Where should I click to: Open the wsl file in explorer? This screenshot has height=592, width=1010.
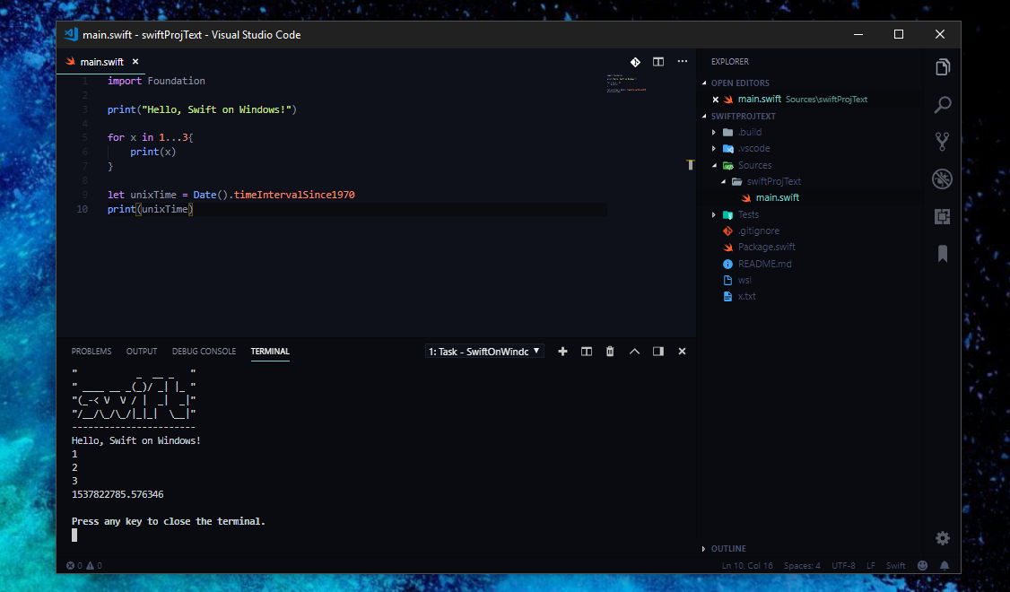click(744, 280)
